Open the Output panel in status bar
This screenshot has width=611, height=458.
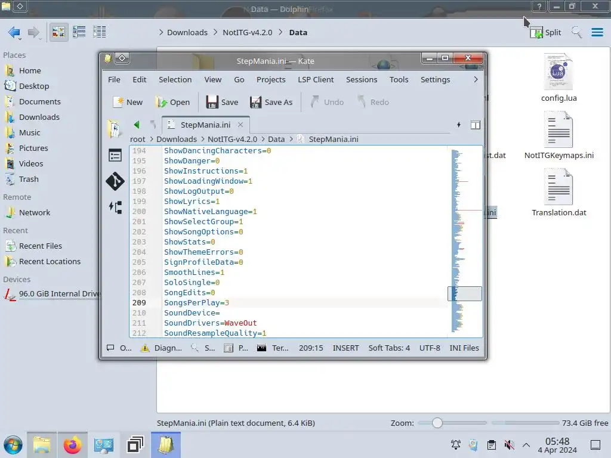tap(119, 348)
